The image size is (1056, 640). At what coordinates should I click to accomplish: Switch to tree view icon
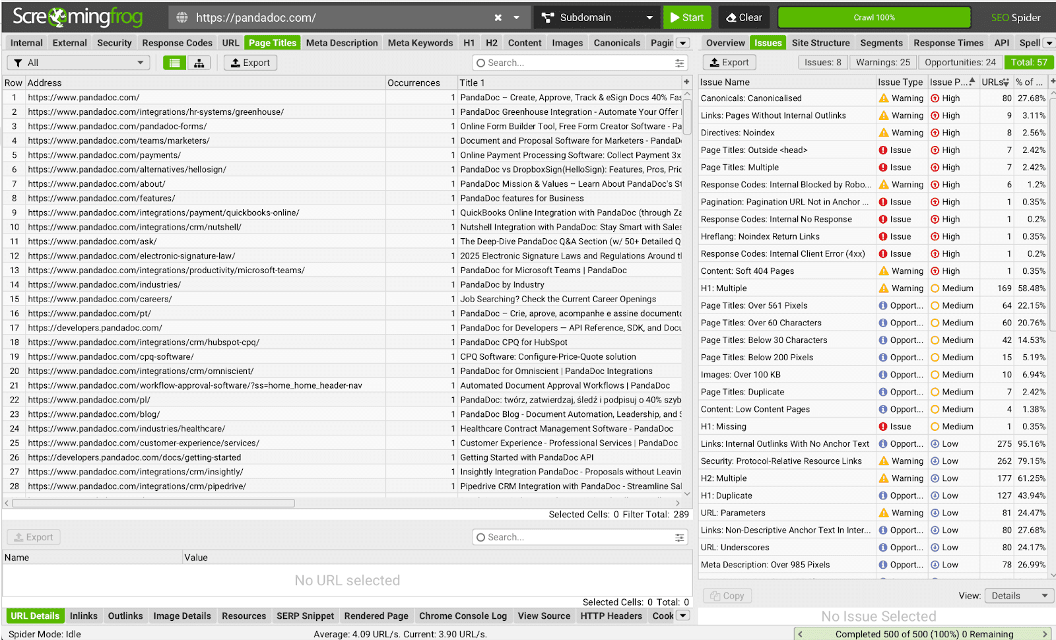[x=199, y=63]
